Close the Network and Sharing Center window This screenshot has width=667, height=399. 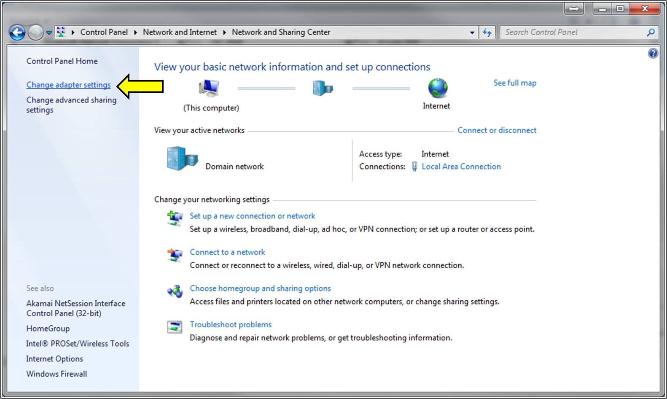point(645,8)
